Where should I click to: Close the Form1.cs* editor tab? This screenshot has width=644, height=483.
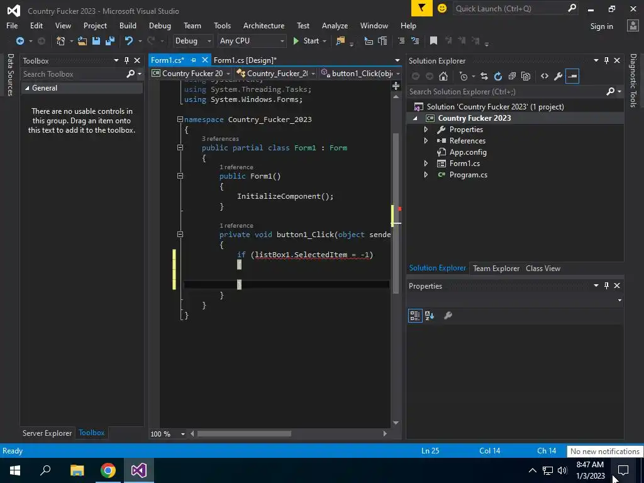click(x=205, y=60)
